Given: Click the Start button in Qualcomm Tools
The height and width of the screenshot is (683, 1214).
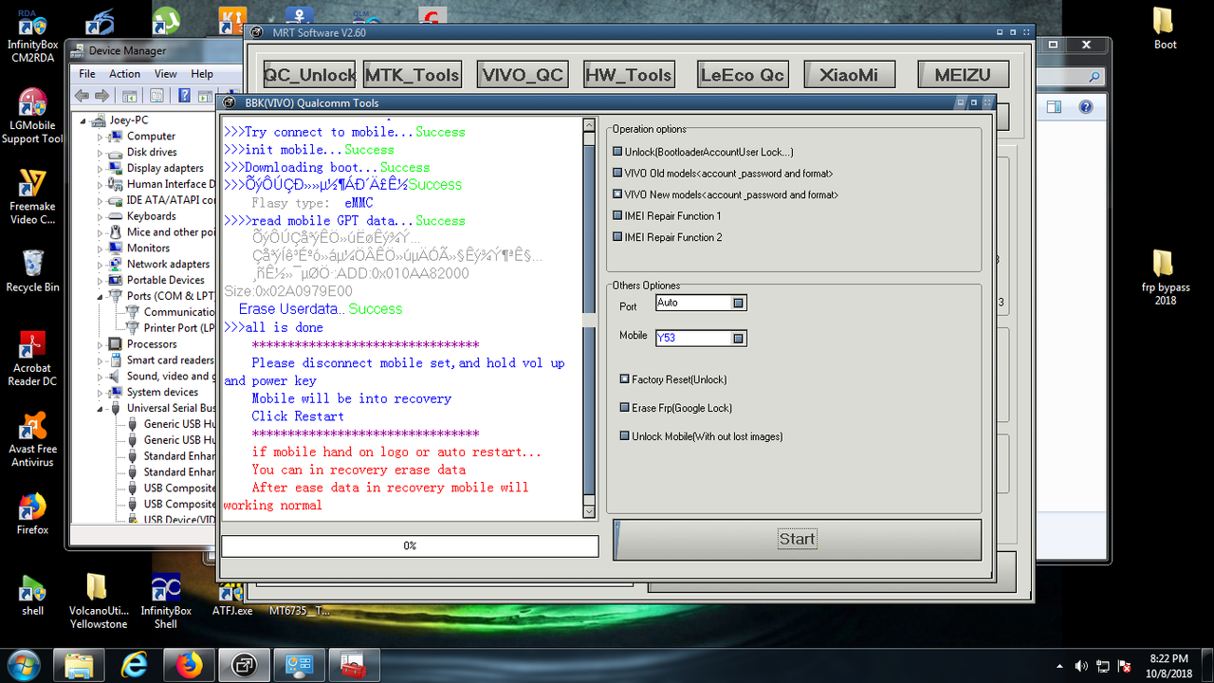Looking at the screenshot, I should coord(798,539).
